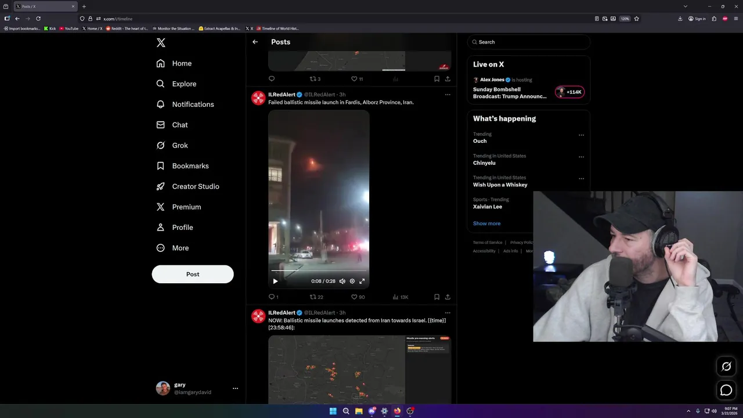Join the Alex Jones Sunday Bombshell Broadcast

[510, 93]
